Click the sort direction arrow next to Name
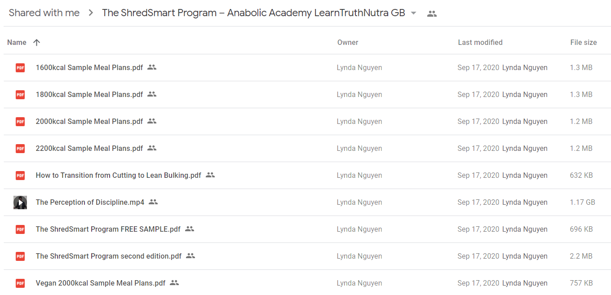 [x=37, y=42]
